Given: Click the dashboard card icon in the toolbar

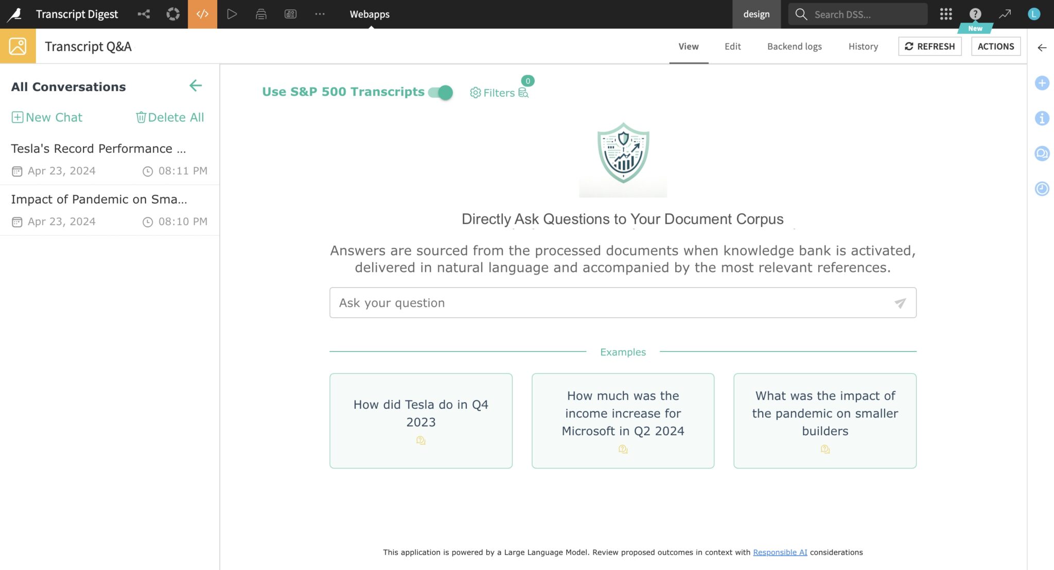Looking at the screenshot, I should coord(290,14).
